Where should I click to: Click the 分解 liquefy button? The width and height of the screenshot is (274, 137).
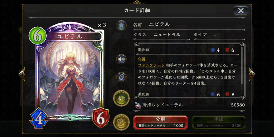point(160,122)
